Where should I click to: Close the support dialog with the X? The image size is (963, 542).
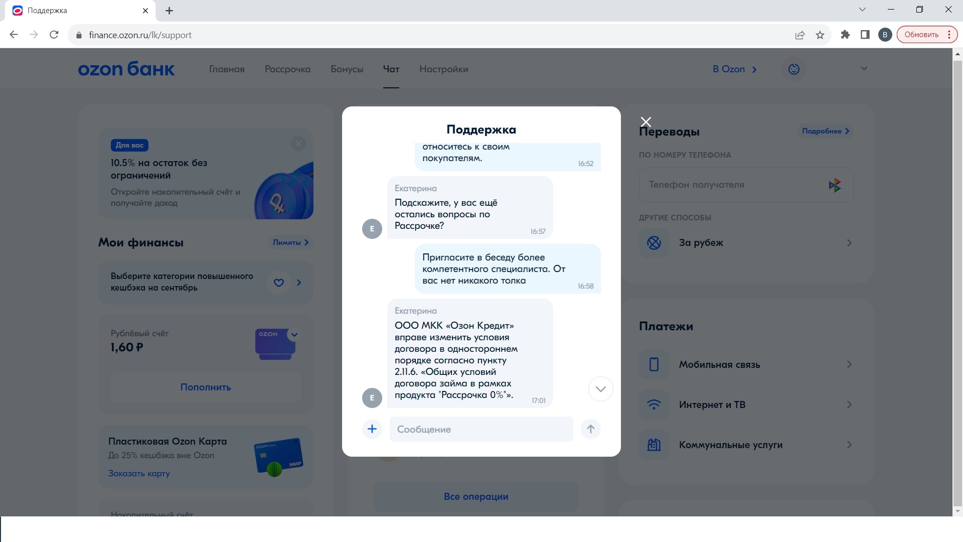[646, 122]
